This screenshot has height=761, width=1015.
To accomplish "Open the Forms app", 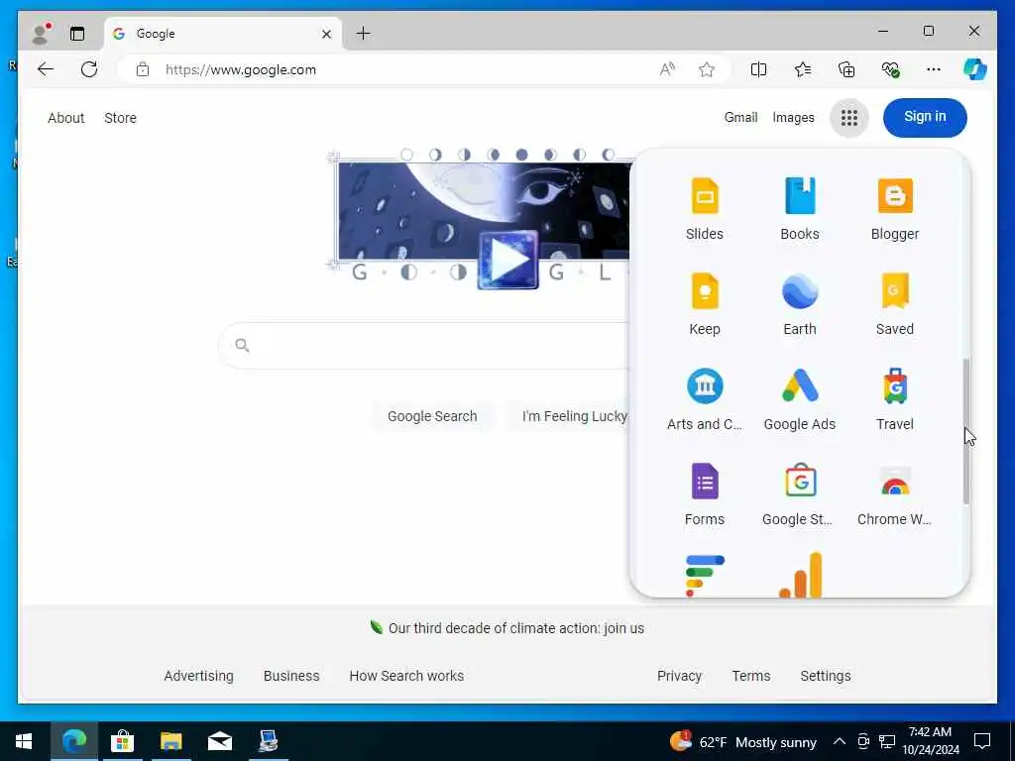I will pyautogui.click(x=705, y=493).
